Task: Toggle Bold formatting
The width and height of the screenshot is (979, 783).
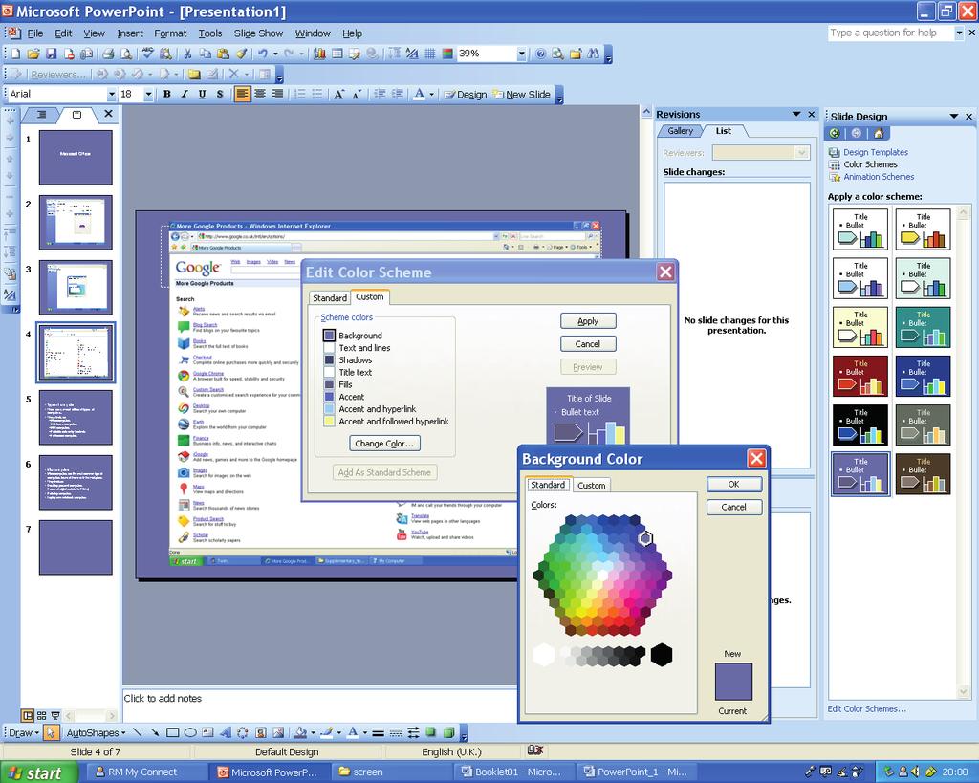Action: [x=166, y=95]
